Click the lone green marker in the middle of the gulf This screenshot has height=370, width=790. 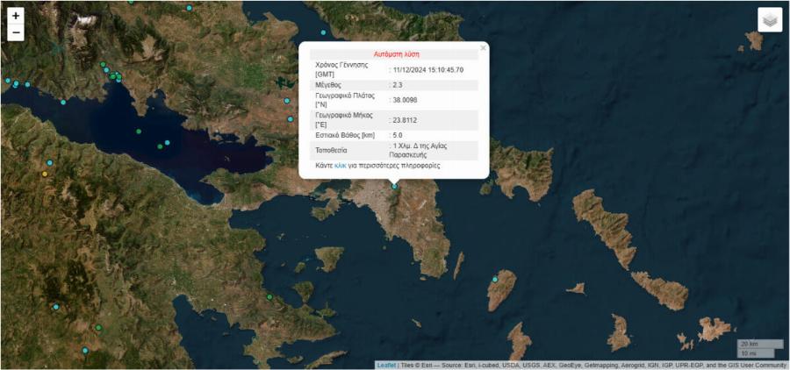pyautogui.click(x=139, y=132)
